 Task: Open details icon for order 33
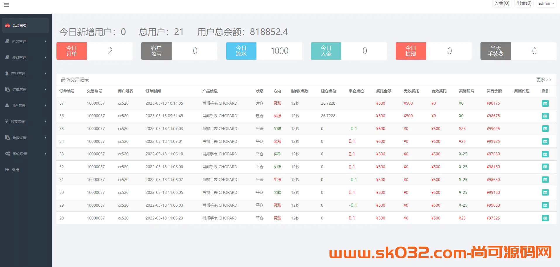[545, 154]
